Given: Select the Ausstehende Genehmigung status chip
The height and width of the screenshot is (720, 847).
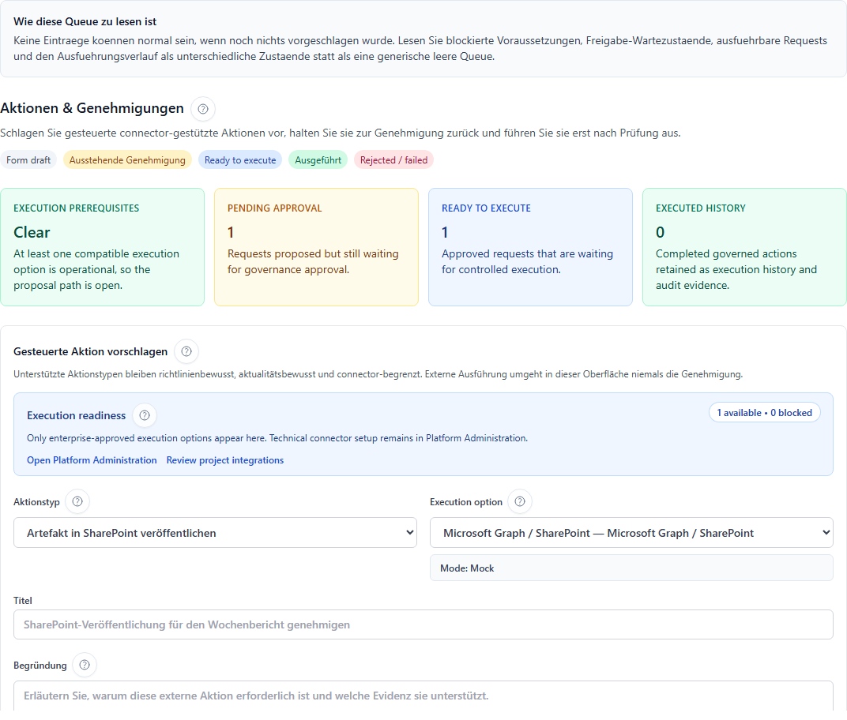Looking at the screenshot, I should coord(127,160).
